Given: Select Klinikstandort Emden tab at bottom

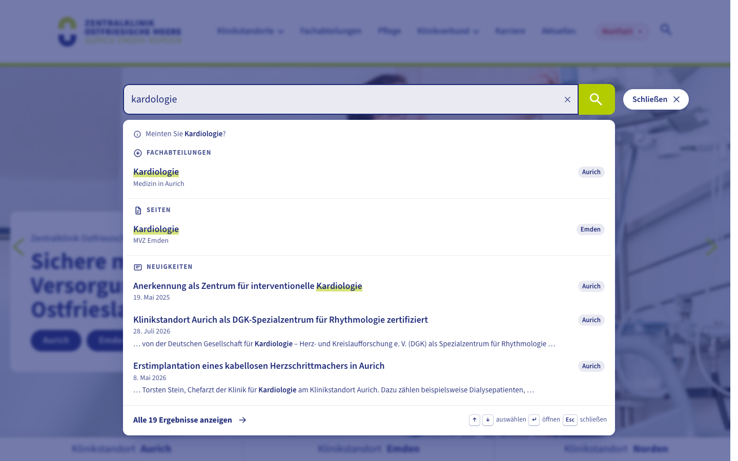Looking at the screenshot, I should coord(368,449).
